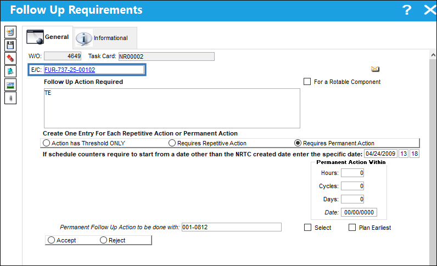Switch to the Informational tab

(x=105, y=38)
